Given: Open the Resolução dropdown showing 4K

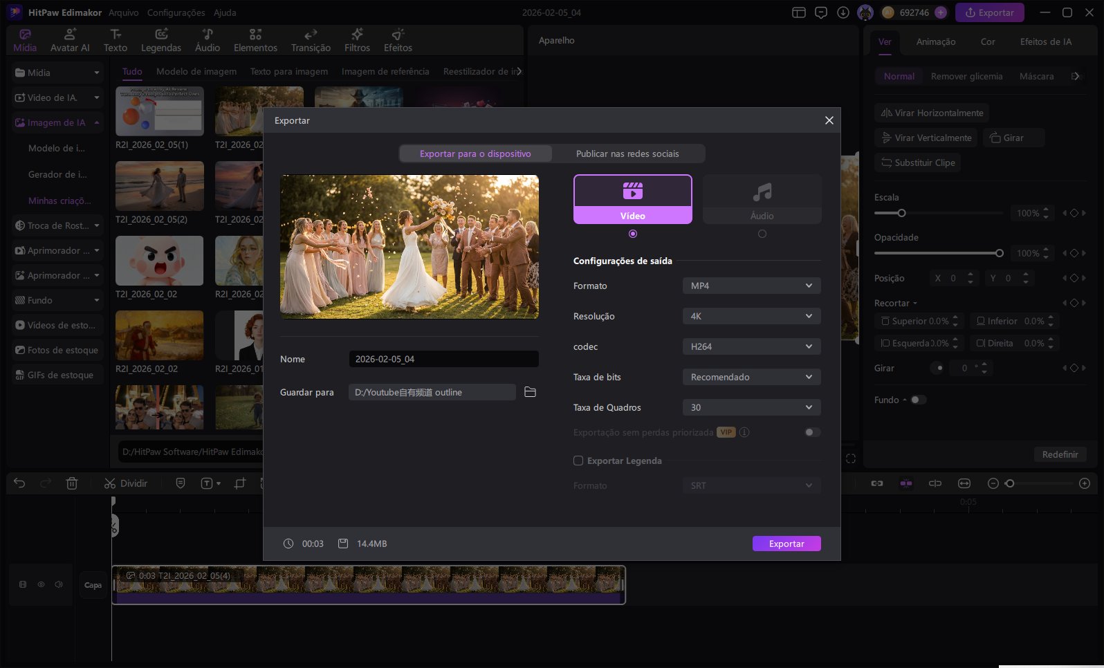Looking at the screenshot, I should (751, 316).
